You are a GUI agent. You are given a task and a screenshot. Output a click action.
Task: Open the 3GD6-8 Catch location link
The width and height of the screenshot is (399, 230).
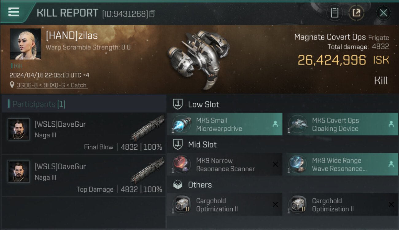pyautogui.click(x=52, y=85)
